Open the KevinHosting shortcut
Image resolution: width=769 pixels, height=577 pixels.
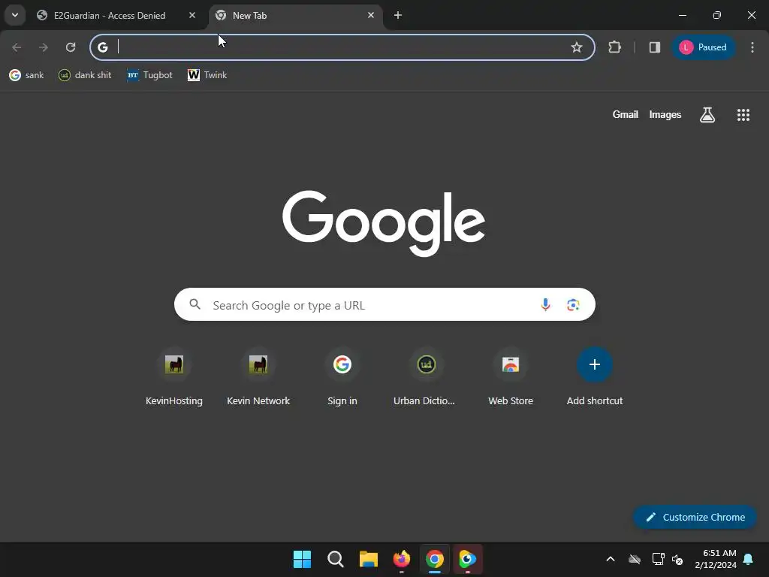(x=174, y=376)
